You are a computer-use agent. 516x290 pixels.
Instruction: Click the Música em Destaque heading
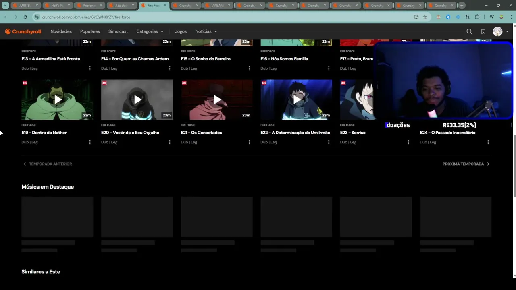48,187
